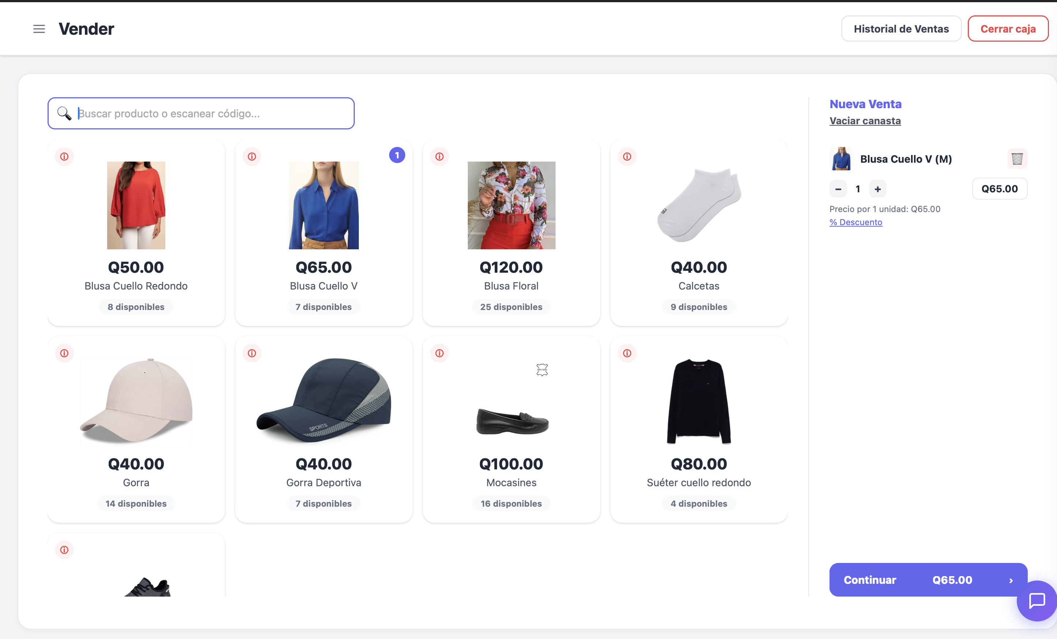Image resolution: width=1057 pixels, height=639 pixels.
Task: Click the magnifier search icon
Action: coord(64,113)
